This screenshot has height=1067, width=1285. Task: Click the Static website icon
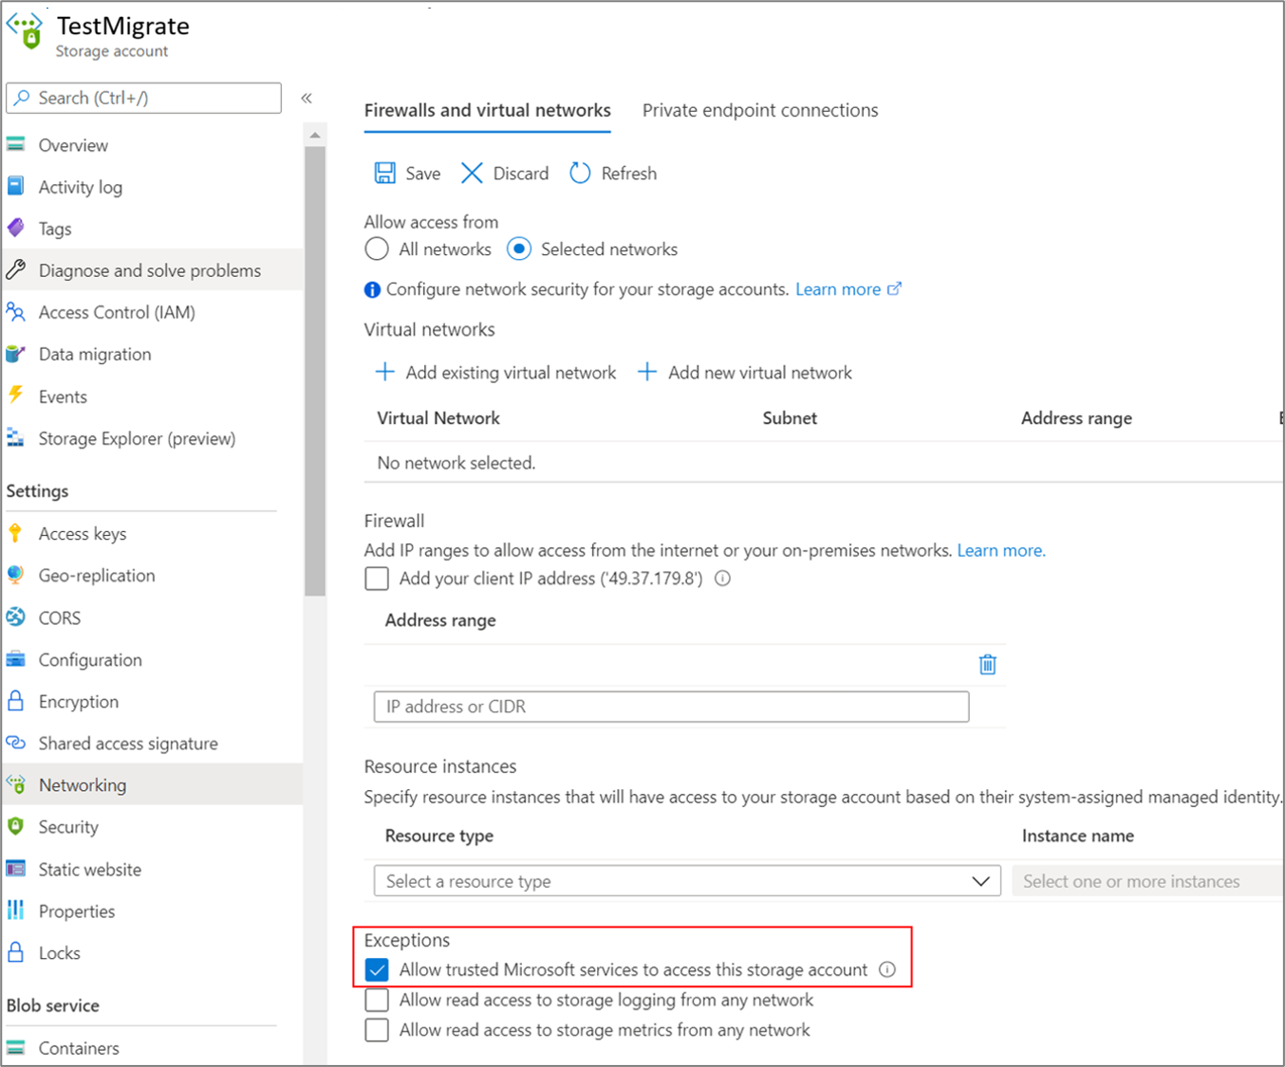(16, 869)
